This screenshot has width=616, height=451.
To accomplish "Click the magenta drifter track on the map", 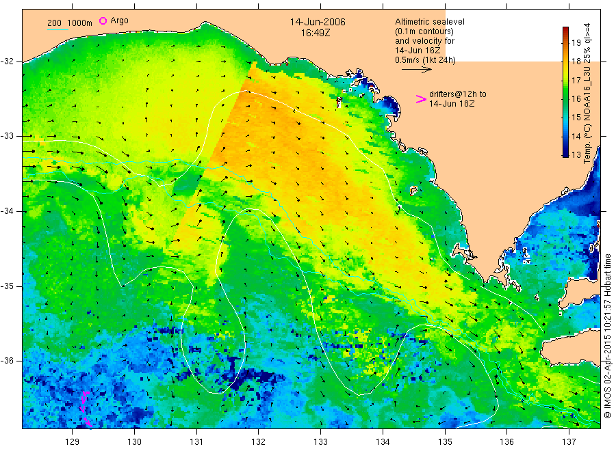I will point(86,409).
